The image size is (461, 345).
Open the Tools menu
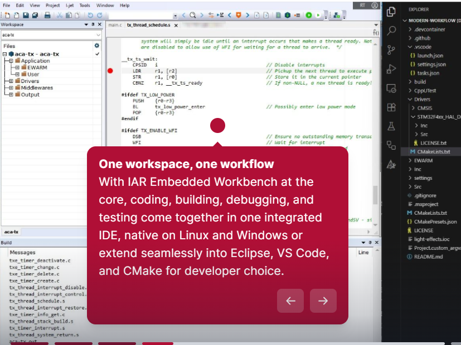pos(85,5)
